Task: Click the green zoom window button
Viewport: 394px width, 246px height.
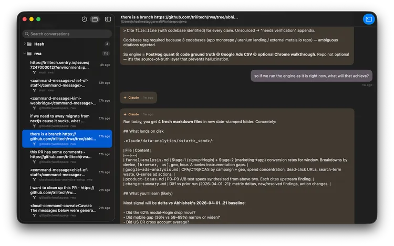Action: click(38, 19)
